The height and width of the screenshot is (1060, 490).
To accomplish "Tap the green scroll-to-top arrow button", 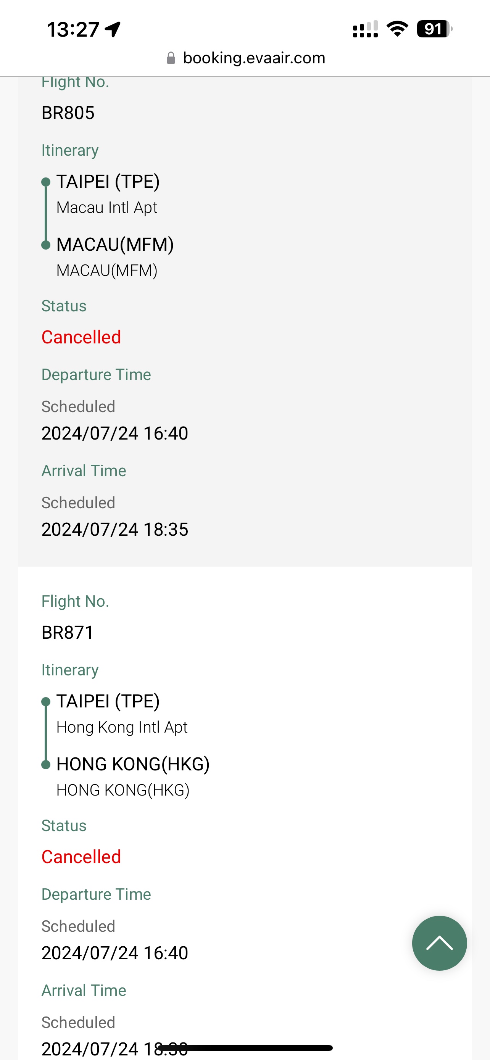I will tap(439, 943).
